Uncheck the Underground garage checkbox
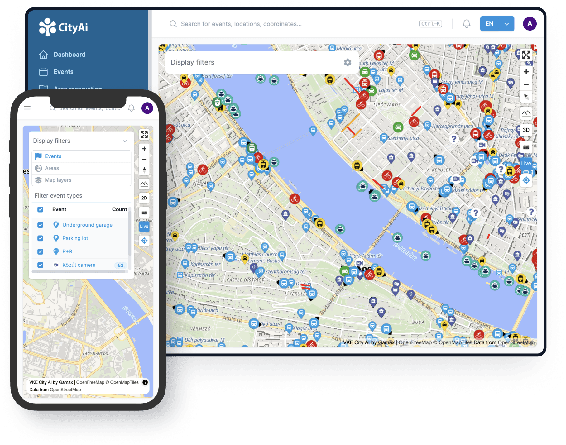 41,225
